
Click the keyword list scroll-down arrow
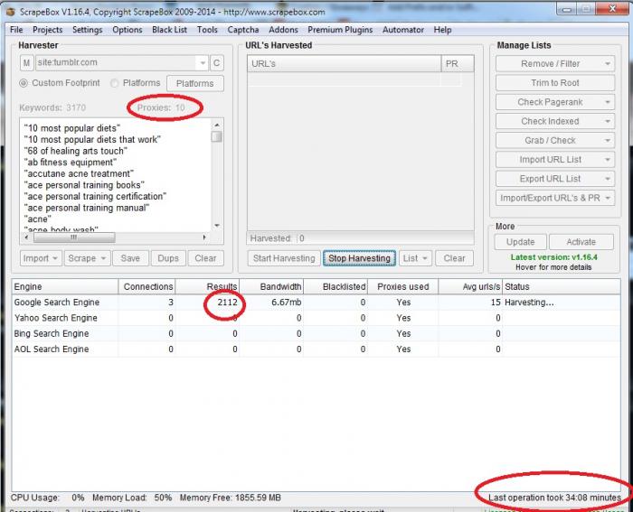(217, 226)
